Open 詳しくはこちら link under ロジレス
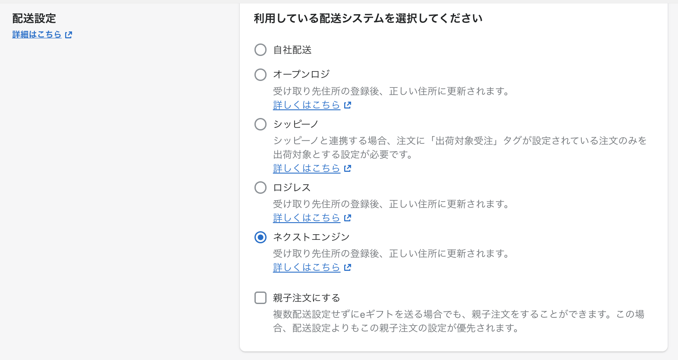Viewport: 678px width, 360px height. pos(307,218)
